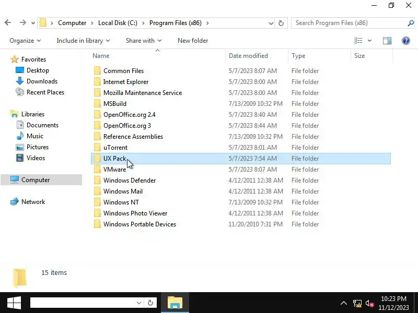Go forward with the Forward arrow
Viewport: 418px width, 313px height.
coord(23,22)
